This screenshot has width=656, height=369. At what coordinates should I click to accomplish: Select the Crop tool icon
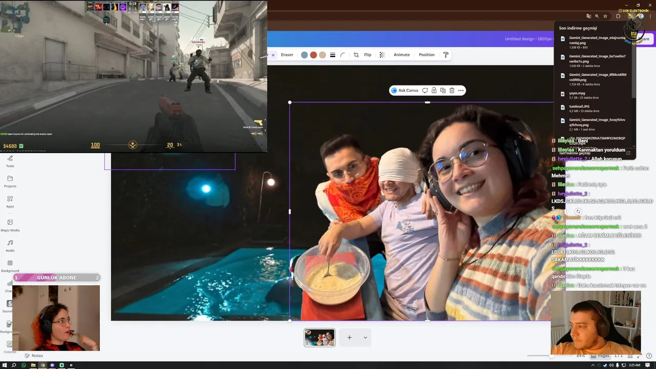coord(356,55)
